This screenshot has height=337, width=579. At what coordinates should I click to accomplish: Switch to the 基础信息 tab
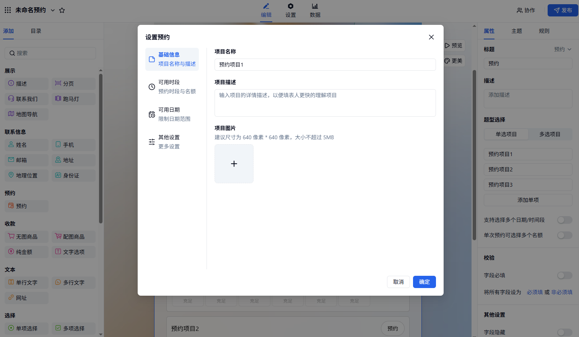[172, 59]
